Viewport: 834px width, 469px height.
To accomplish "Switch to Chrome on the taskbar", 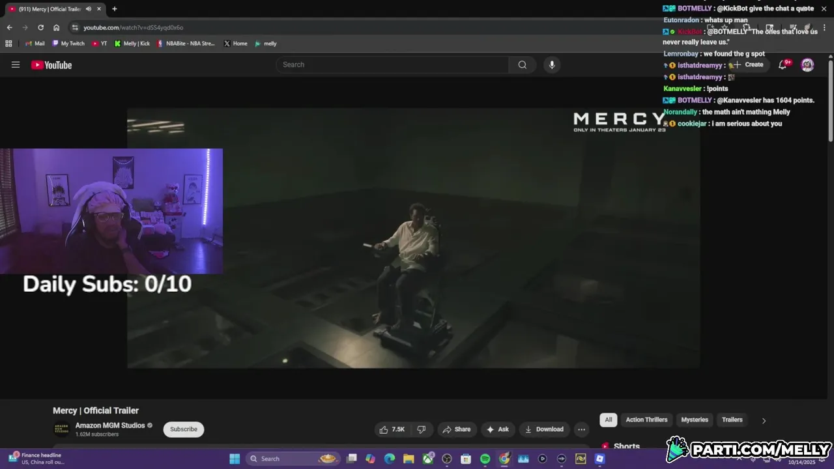I will click(504, 459).
